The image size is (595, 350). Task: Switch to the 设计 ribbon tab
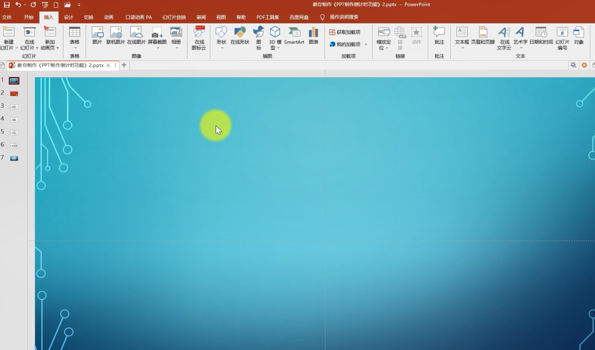[x=68, y=17]
